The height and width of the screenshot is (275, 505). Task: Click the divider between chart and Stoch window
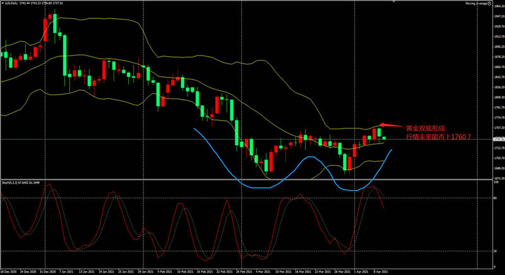click(252, 180)
